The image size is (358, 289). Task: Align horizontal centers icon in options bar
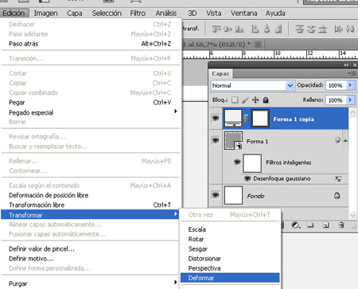[x=267, y=29]
